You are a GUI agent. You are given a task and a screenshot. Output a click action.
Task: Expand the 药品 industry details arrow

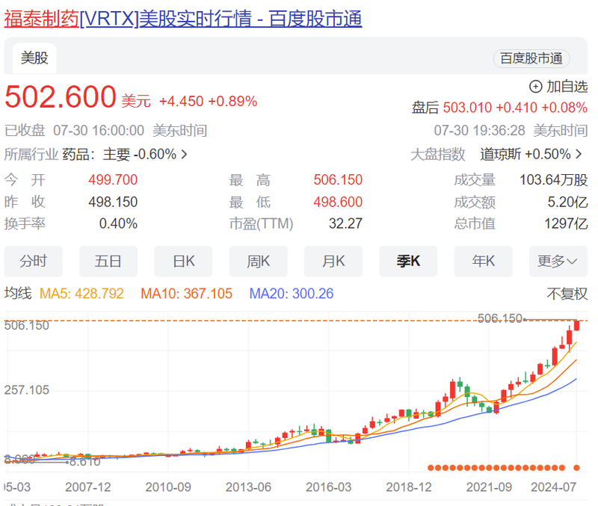[183, 154]
